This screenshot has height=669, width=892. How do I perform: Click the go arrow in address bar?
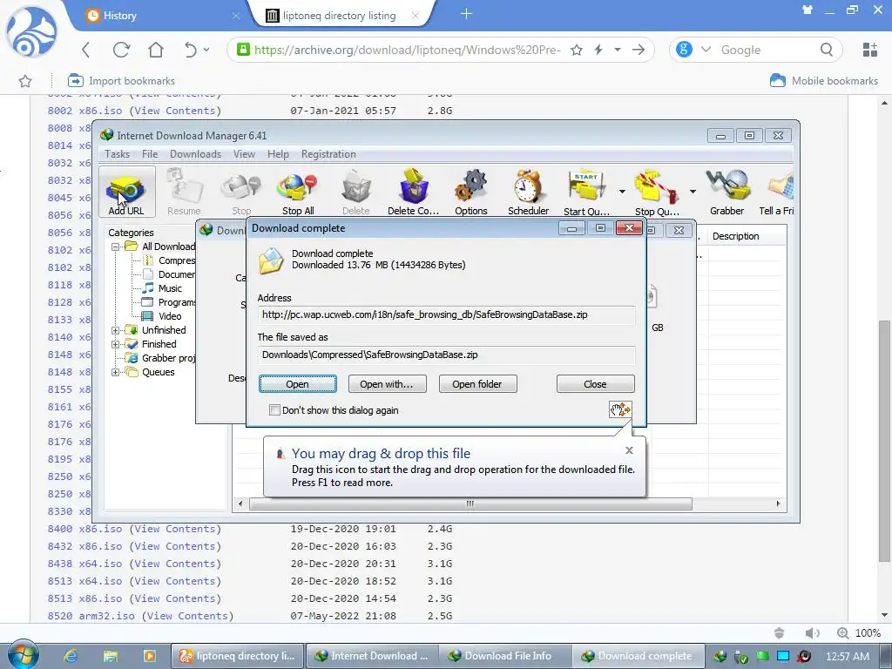[x=639, y=50]
